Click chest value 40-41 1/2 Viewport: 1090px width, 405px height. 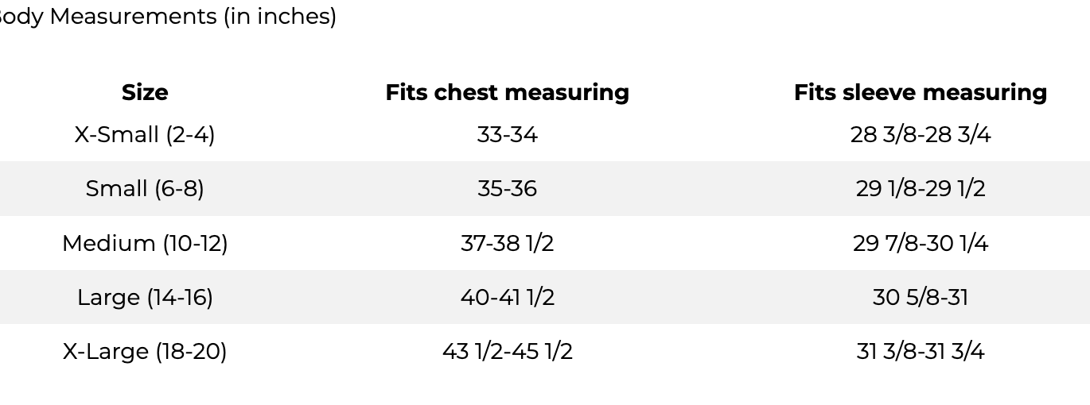point(508,297)
